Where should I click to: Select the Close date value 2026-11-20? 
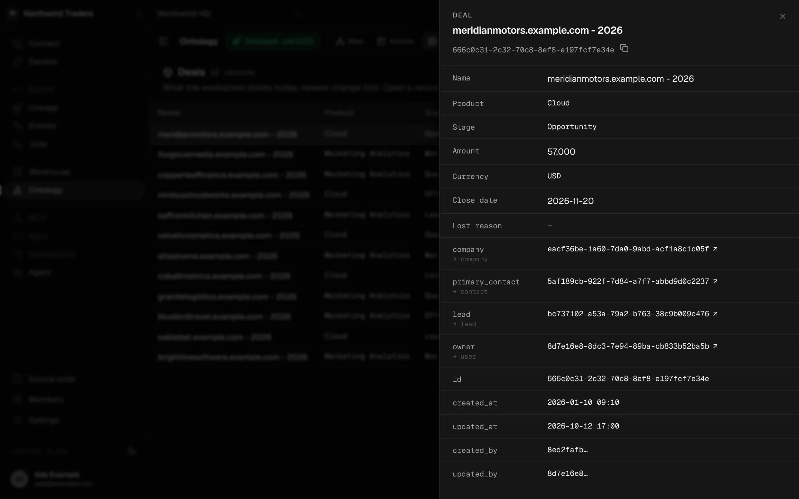(571, 201)
